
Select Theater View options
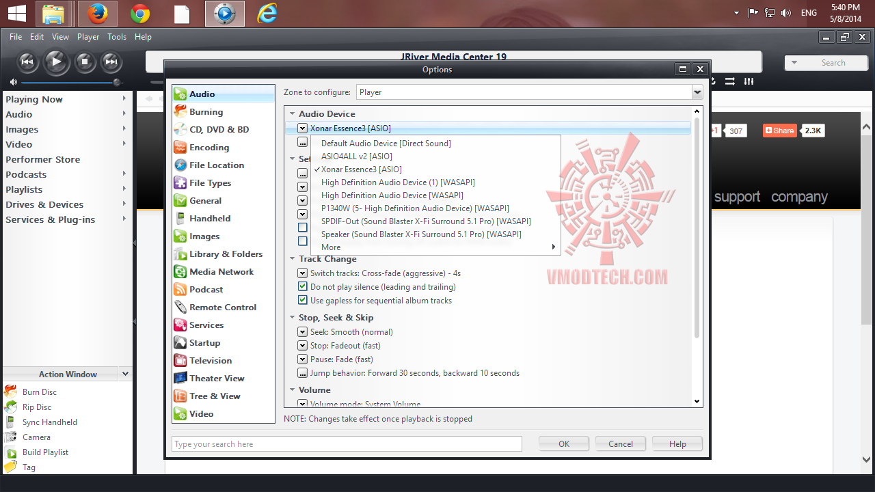(x=217, y=378)
